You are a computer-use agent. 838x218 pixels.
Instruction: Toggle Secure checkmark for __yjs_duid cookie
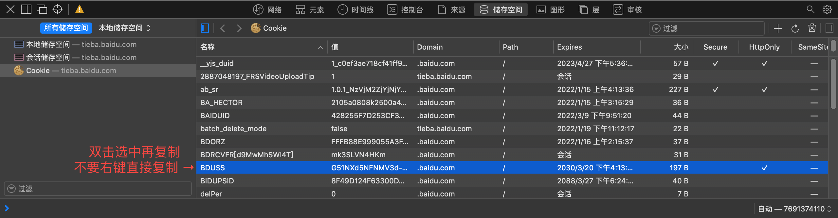tap(716, 63)
